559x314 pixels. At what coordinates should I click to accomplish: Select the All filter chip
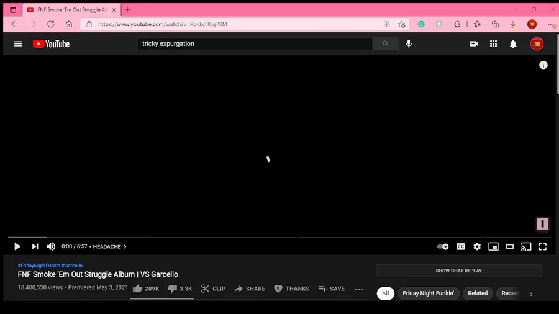pos(385,294)
